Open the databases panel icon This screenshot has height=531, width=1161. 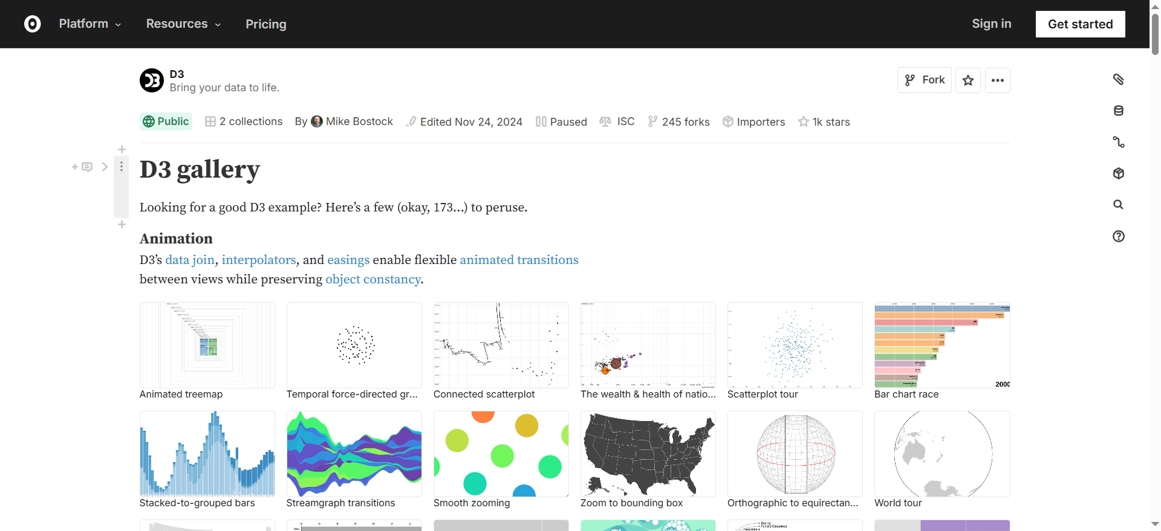(x=1119, y=111)
